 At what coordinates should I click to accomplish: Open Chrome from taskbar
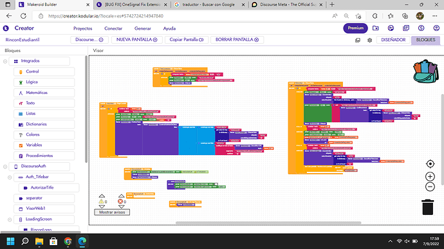pos(68,241)
